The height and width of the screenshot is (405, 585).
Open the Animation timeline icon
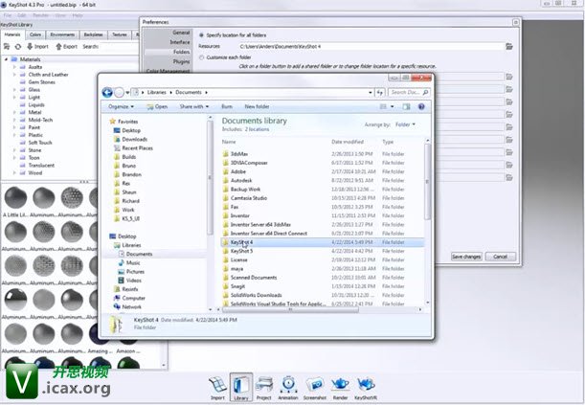289,384
